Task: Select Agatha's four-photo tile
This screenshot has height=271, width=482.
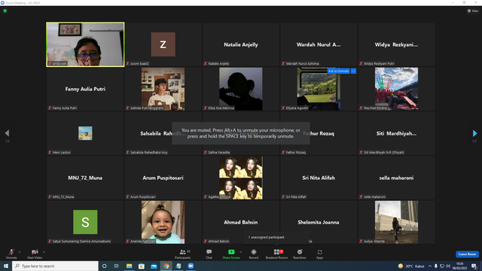Action: [x=241, y=178]
